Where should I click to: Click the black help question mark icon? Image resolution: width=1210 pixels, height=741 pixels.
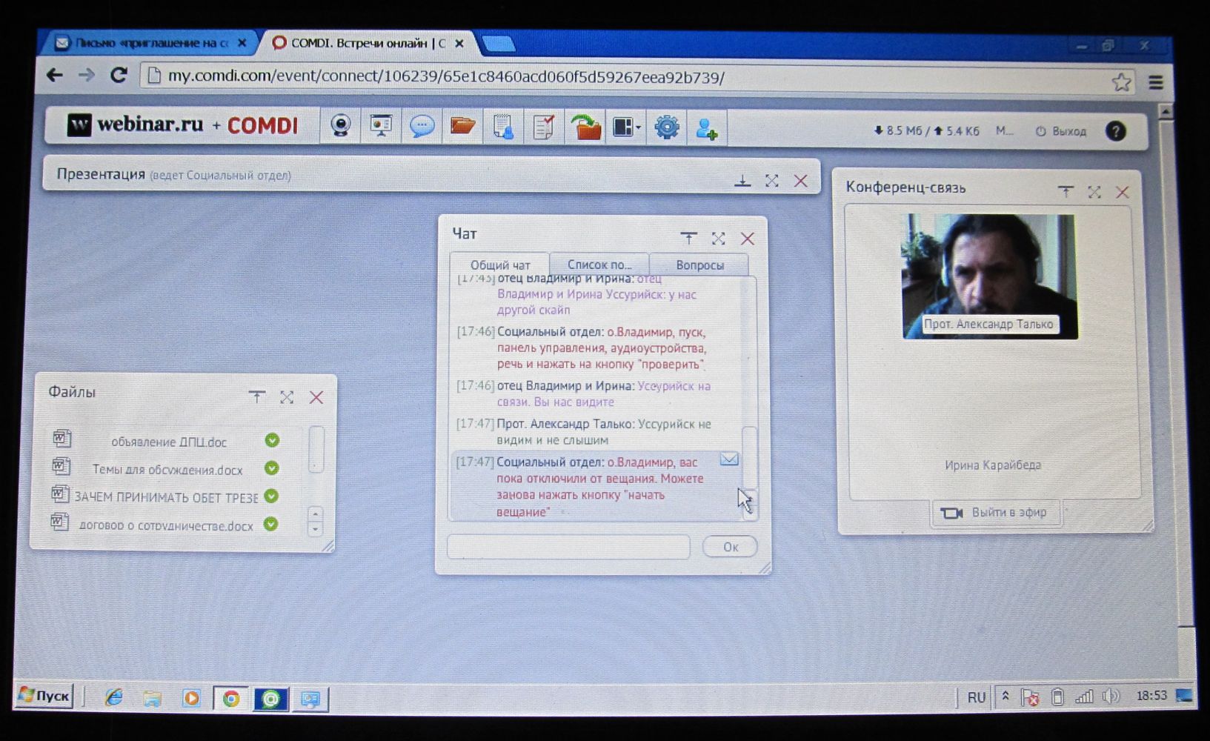pyautogui.click(x=1115, y=131)
